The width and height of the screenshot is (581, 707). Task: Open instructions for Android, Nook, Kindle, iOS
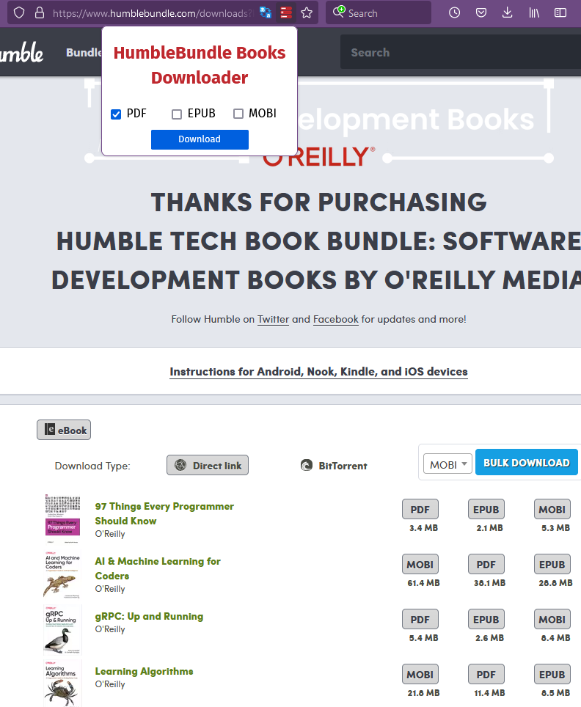318,372
